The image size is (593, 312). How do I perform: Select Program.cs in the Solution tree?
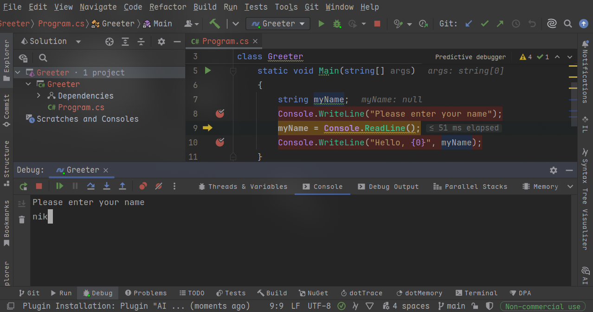(x=81, y=107)
